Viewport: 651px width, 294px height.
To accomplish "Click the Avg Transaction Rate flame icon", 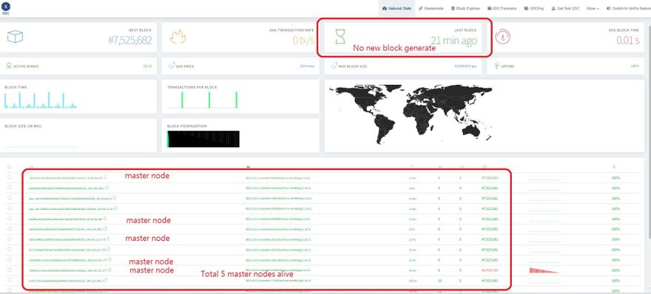I will click(x=178, y=37).
